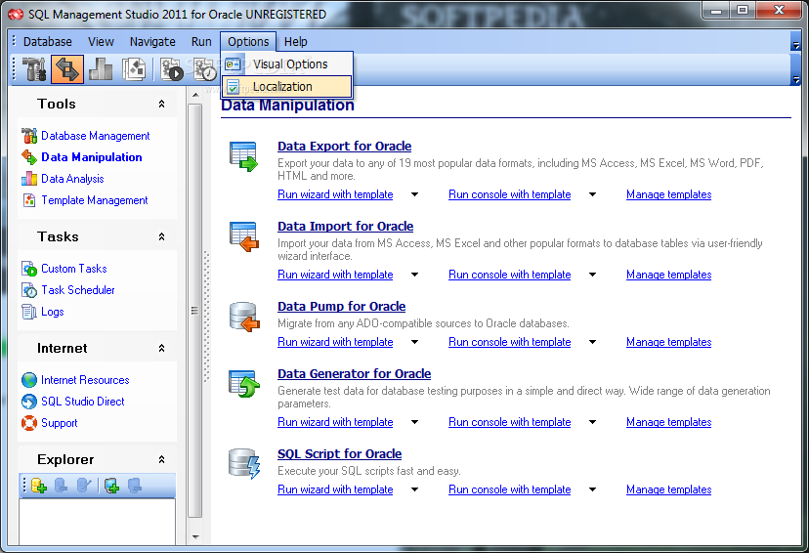Click the add host icon in Explorer toolbar
The width and height of the screenshot is (809, 553).
(x=111, y=486)
